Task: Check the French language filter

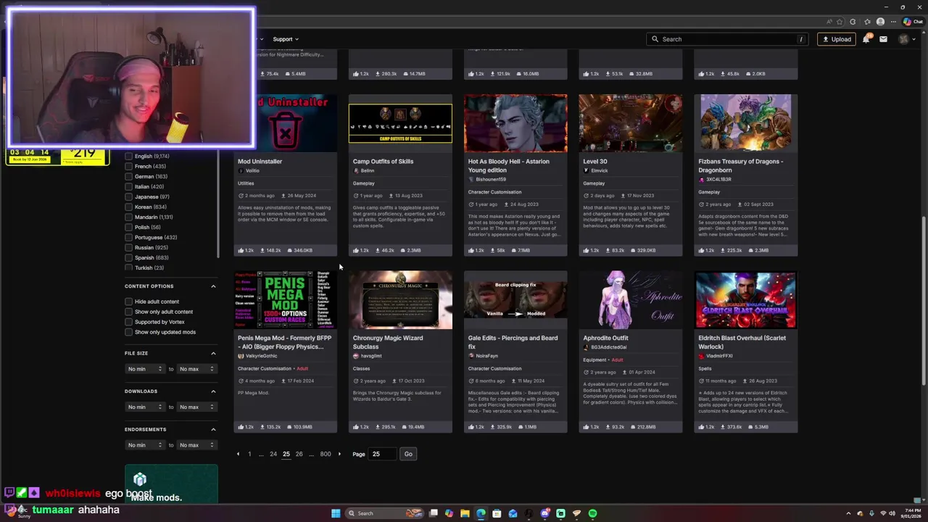Action: (128, 166)
